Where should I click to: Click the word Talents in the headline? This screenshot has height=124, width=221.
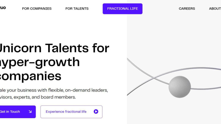[67, 48]
